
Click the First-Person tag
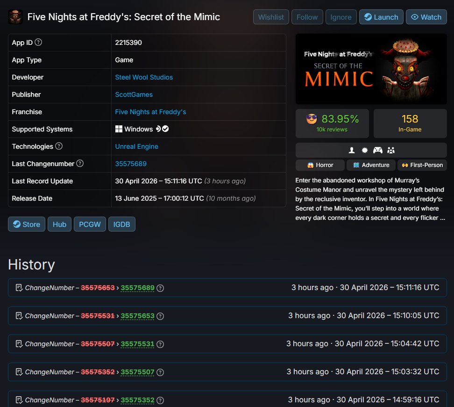click(422, 165)
